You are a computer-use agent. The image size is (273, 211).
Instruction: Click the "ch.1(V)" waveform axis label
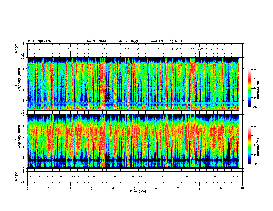point(17,49)
